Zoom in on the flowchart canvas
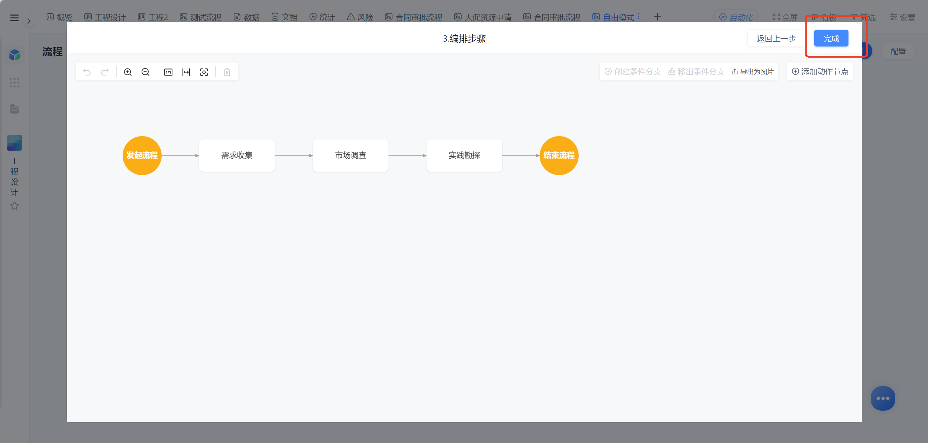The width and height of the screenshot is (928, 443). (127, 72)
